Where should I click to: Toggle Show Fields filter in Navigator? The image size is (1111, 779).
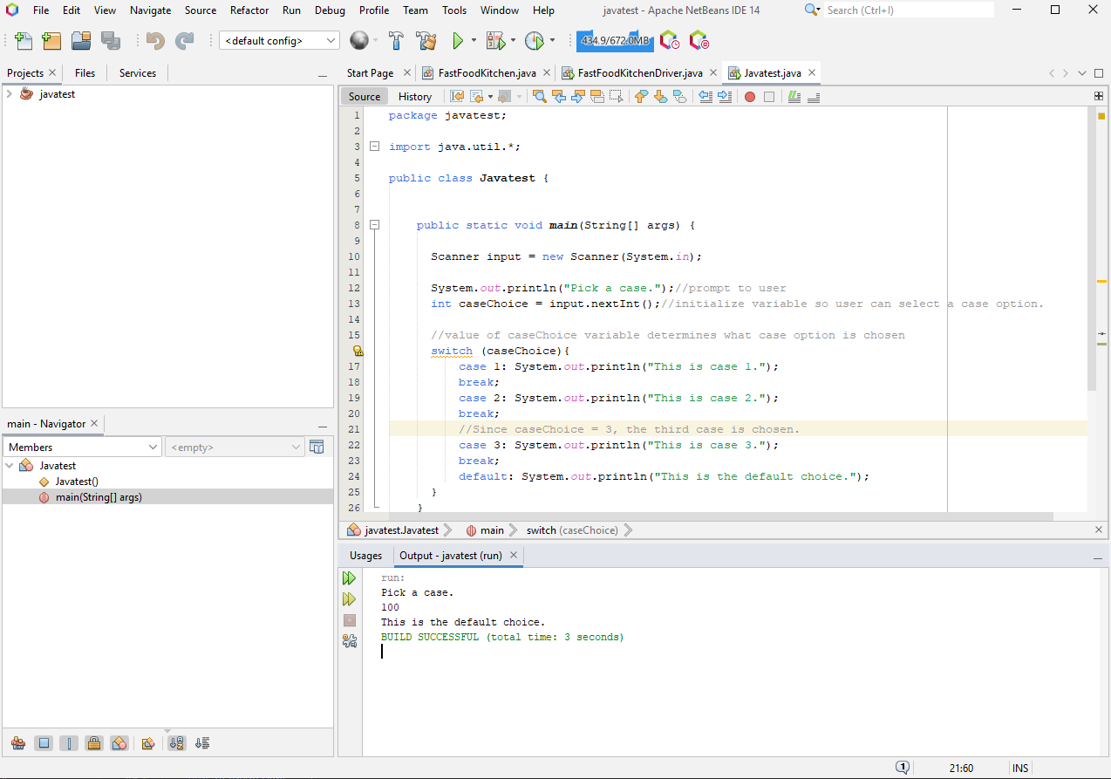(44, 743)
